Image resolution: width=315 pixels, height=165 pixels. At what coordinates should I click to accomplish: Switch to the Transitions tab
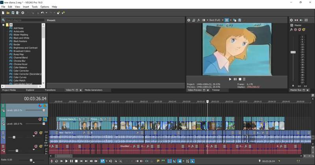point(50,90)
